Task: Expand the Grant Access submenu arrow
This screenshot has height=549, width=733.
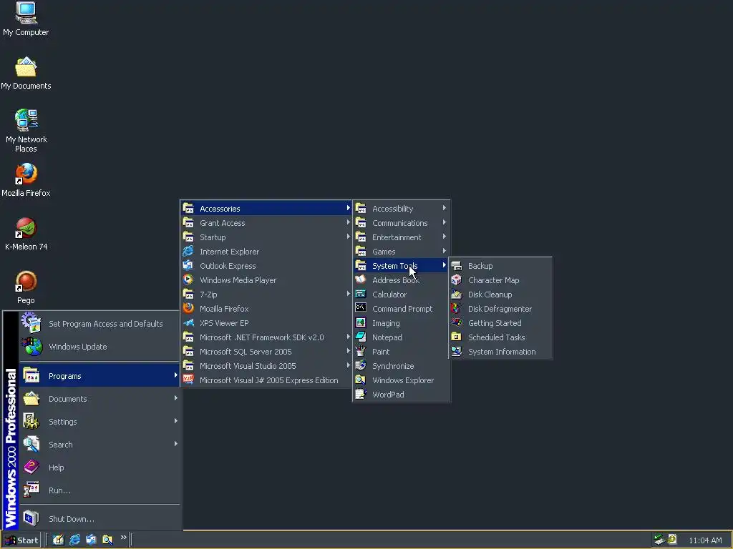Action: click(x=349, y=223)
